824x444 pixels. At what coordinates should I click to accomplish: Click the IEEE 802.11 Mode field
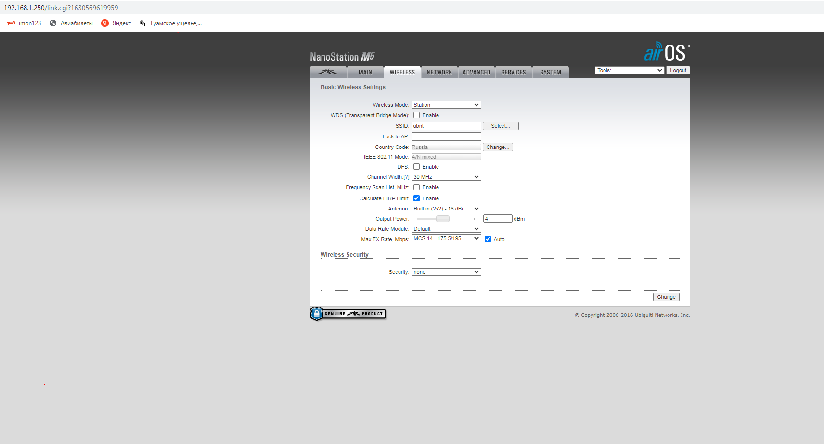click(x=446, y=157)
